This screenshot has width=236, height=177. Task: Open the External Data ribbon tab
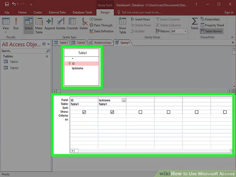[57, 12]
